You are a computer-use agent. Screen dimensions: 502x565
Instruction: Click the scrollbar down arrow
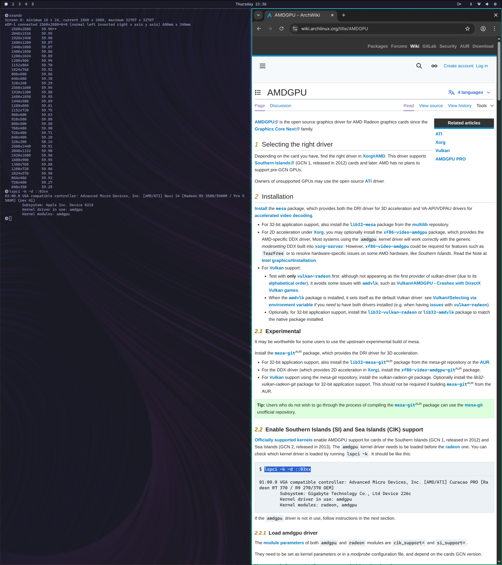point(499,562)
